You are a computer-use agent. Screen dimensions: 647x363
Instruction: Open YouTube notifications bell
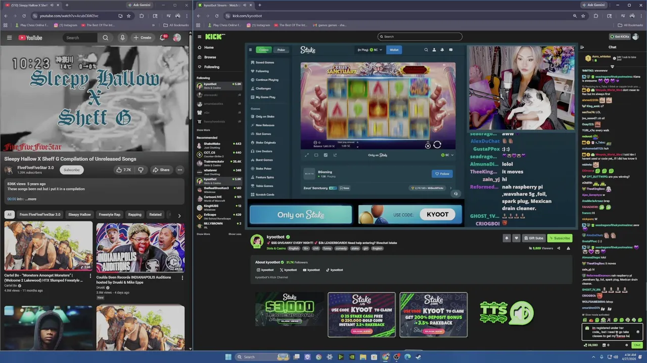(x=163, y=38)
